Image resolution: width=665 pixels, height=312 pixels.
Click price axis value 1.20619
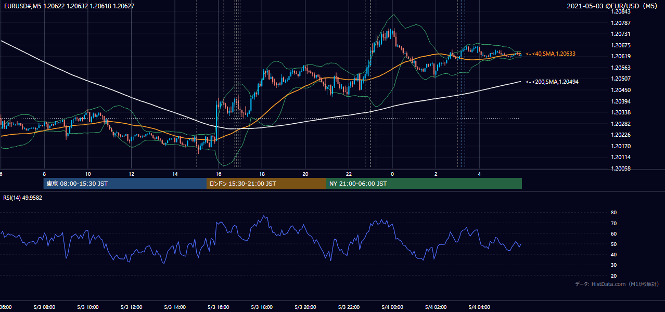coord(621,56)
